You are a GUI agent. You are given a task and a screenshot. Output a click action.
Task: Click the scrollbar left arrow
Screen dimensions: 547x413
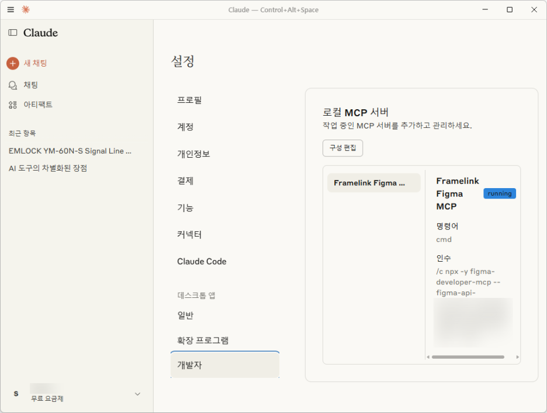(x=428, y=357)
